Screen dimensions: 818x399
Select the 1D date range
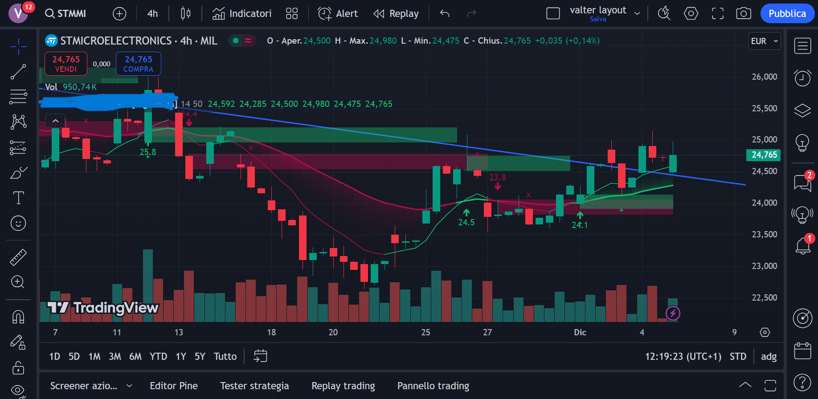point(54,356)
